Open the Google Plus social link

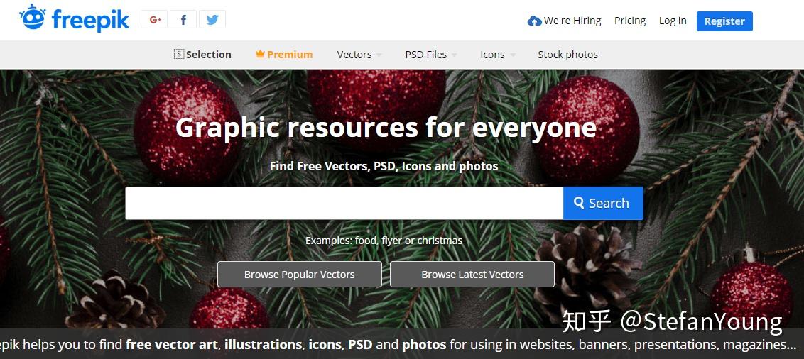[x=154, y=19]
